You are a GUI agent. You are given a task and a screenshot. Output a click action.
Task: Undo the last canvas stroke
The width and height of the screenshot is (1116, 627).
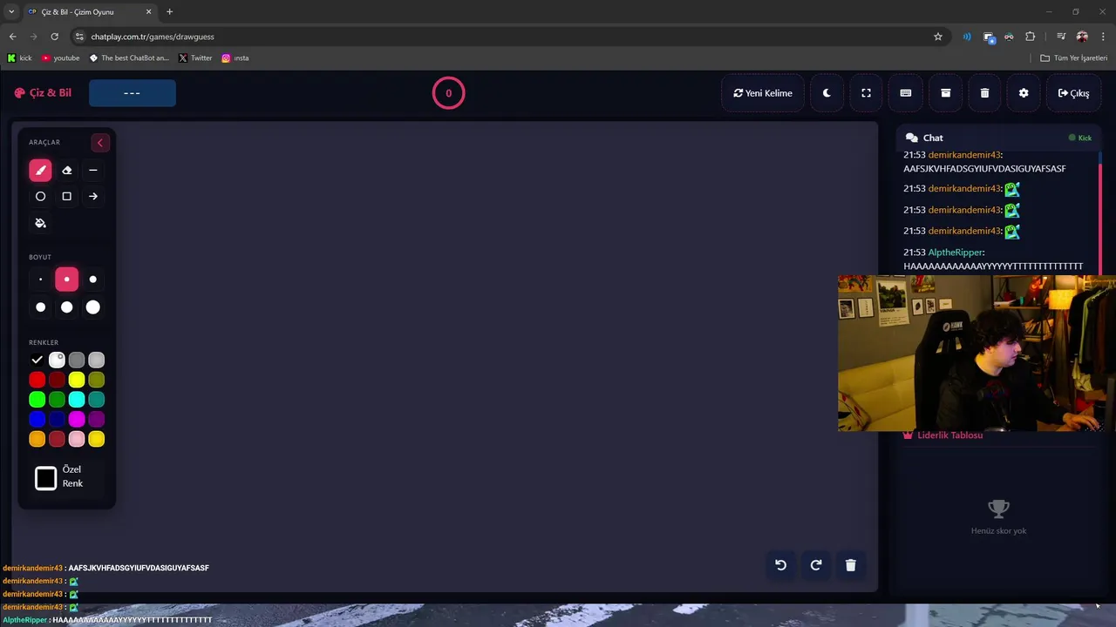click(781, 565)
